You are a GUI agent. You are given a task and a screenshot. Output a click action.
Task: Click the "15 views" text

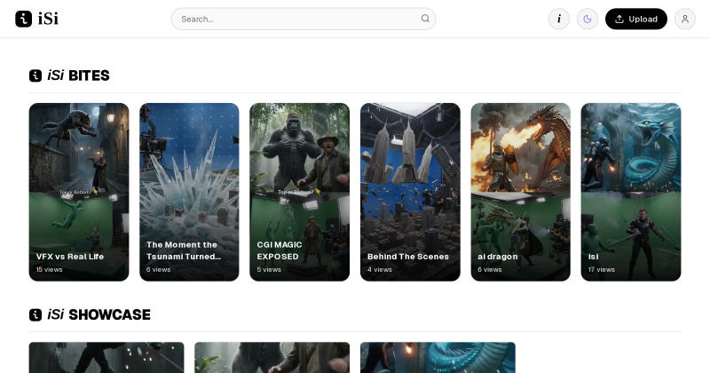pyautogui.click(x=50, y=269)
